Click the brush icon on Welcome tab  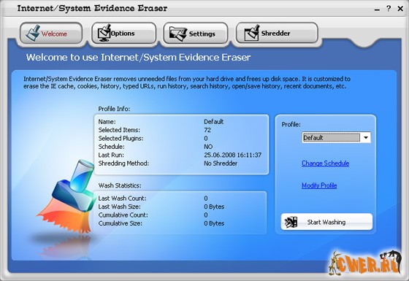pos(32,33)
